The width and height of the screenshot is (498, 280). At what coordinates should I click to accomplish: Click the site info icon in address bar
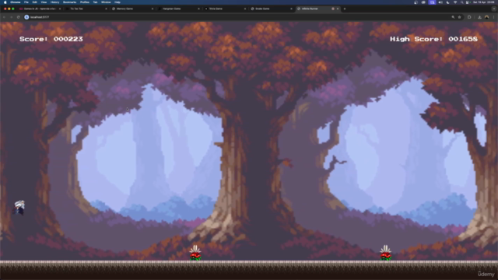pos(26,17)
